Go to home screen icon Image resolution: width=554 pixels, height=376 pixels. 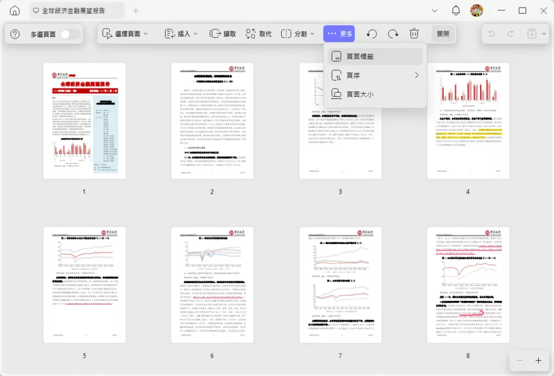pyautogui.click(x=15, y=11)
